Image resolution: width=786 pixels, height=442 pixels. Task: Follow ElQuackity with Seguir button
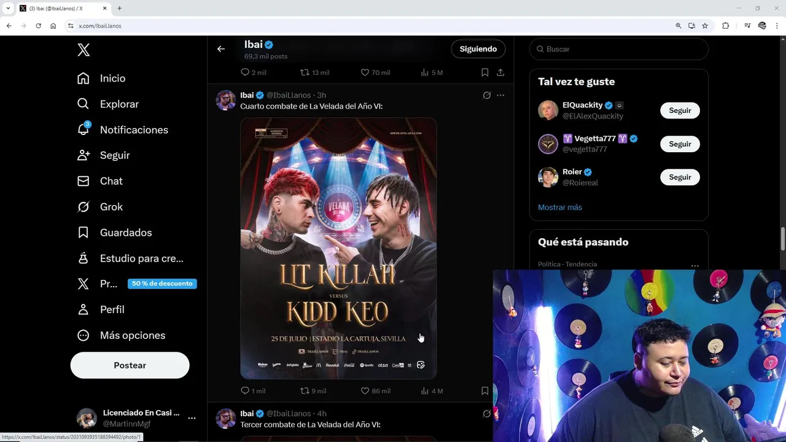click(x=680, y=110)
